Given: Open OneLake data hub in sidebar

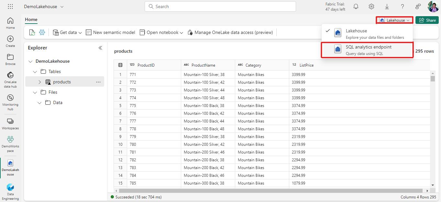Looking at the screenshot, I should pyautogui.click(x=10, y=80).
